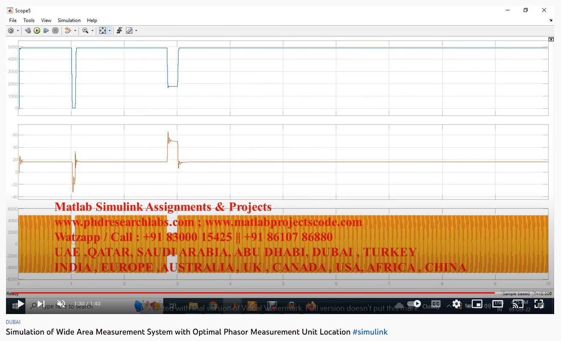The height and width of the screenshot is (341, 561).
Task: Skip to the next video
Action: pyautogui.click(x=41, y=304)
